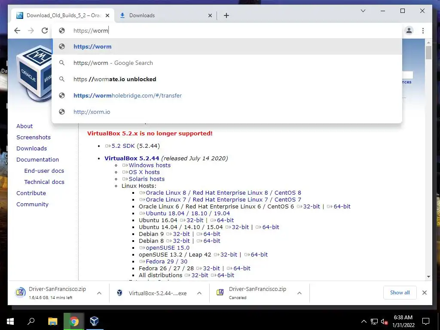The image size is (440, 330).
Task: Expand options for VirtualBox-5.2.44 exe download
Action: (x=199, y=293)
